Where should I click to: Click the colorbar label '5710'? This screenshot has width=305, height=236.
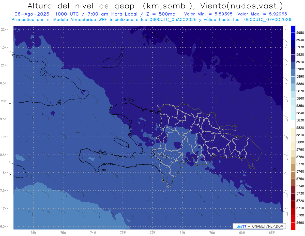(x=300, y=208)
